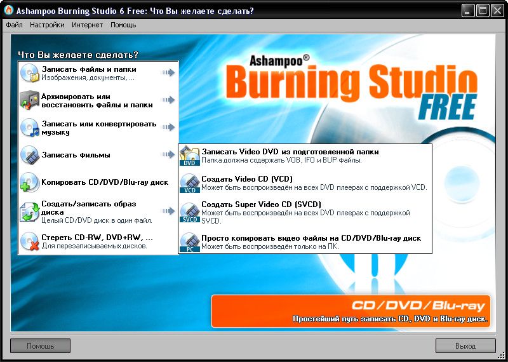Click the VCD icon in the submenu
This screenshot has width=508, height=362.
pyautogui.click(x=190, y=184)
